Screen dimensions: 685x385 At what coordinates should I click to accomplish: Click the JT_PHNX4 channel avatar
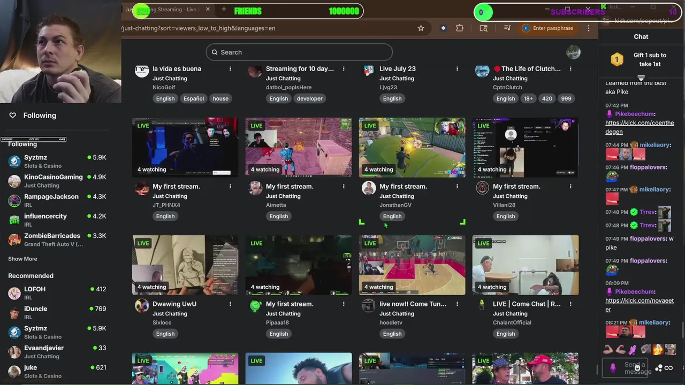pyautogui.click(x=142, y=188)
